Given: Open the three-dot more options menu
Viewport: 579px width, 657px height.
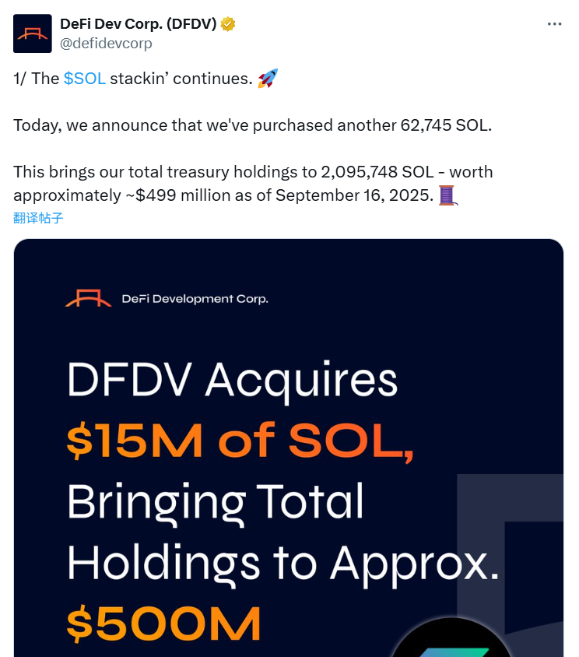Looking at the screenshot, I should 554,24.
